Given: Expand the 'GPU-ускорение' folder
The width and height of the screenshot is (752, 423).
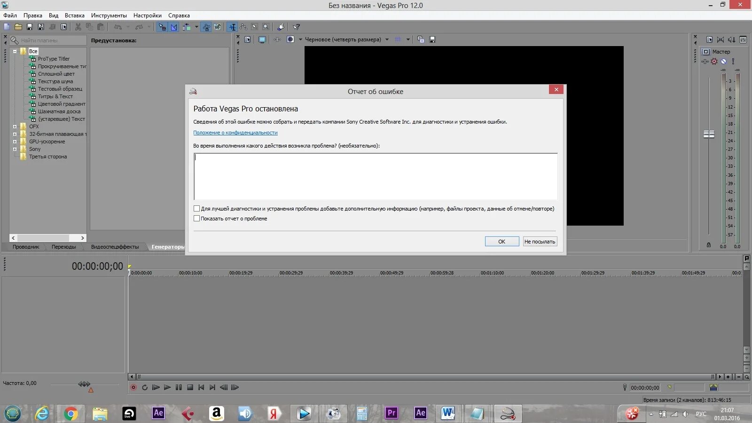Looking at the screenshot, I should [15, 141].
